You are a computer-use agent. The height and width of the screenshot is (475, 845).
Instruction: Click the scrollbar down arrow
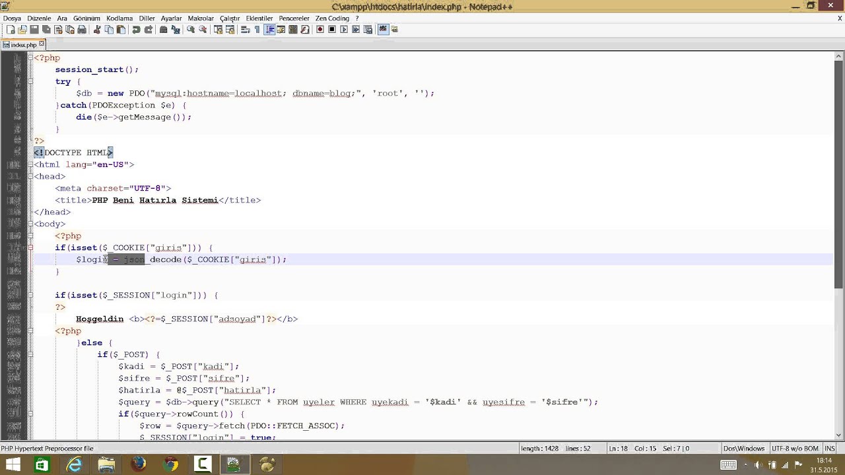(839, 435)
